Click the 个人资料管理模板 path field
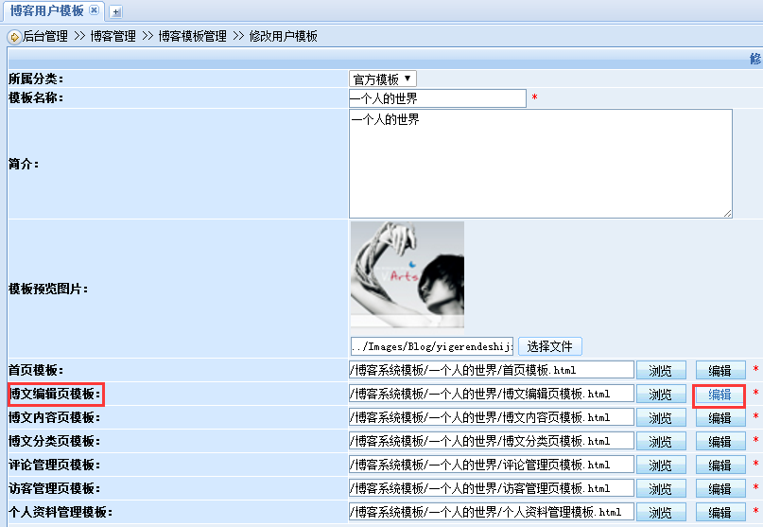The height and width of the screenshot is (527, 763). coord(491,512)
